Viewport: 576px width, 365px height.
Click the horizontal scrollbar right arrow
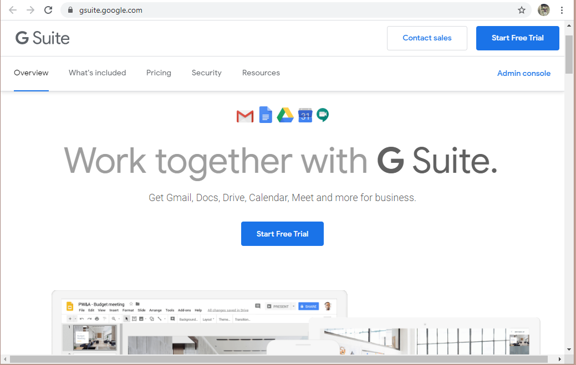pos(560,359)
